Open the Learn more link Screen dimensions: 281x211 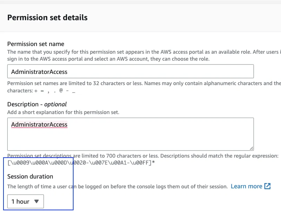click(x=246, y=186)
